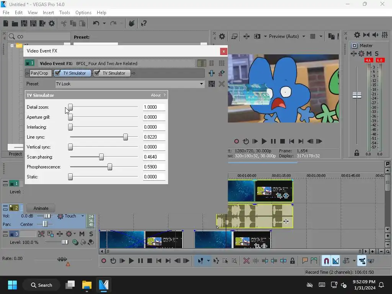
Task: Open the Options menu
Action: 83,13
